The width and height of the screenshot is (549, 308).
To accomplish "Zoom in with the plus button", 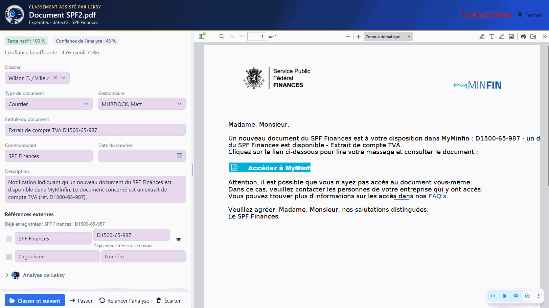I will click(359, 36).
